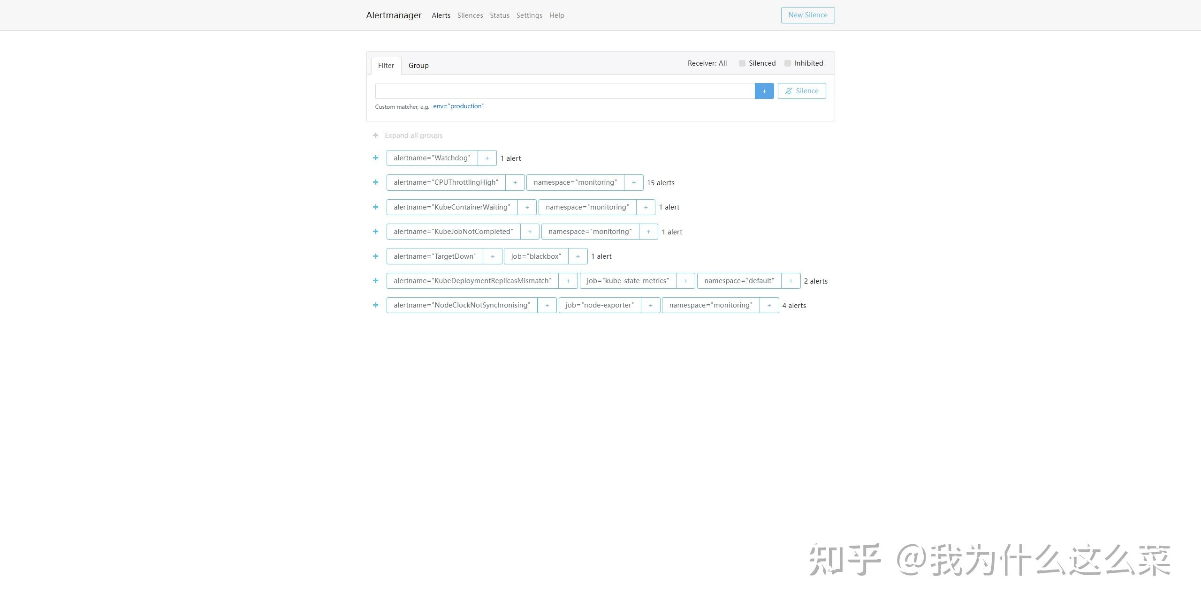Screen dimensions: 1201x608
Task: Expand the KubeDeploymentReplicasMismatch alert group
Action: [375, 280]
